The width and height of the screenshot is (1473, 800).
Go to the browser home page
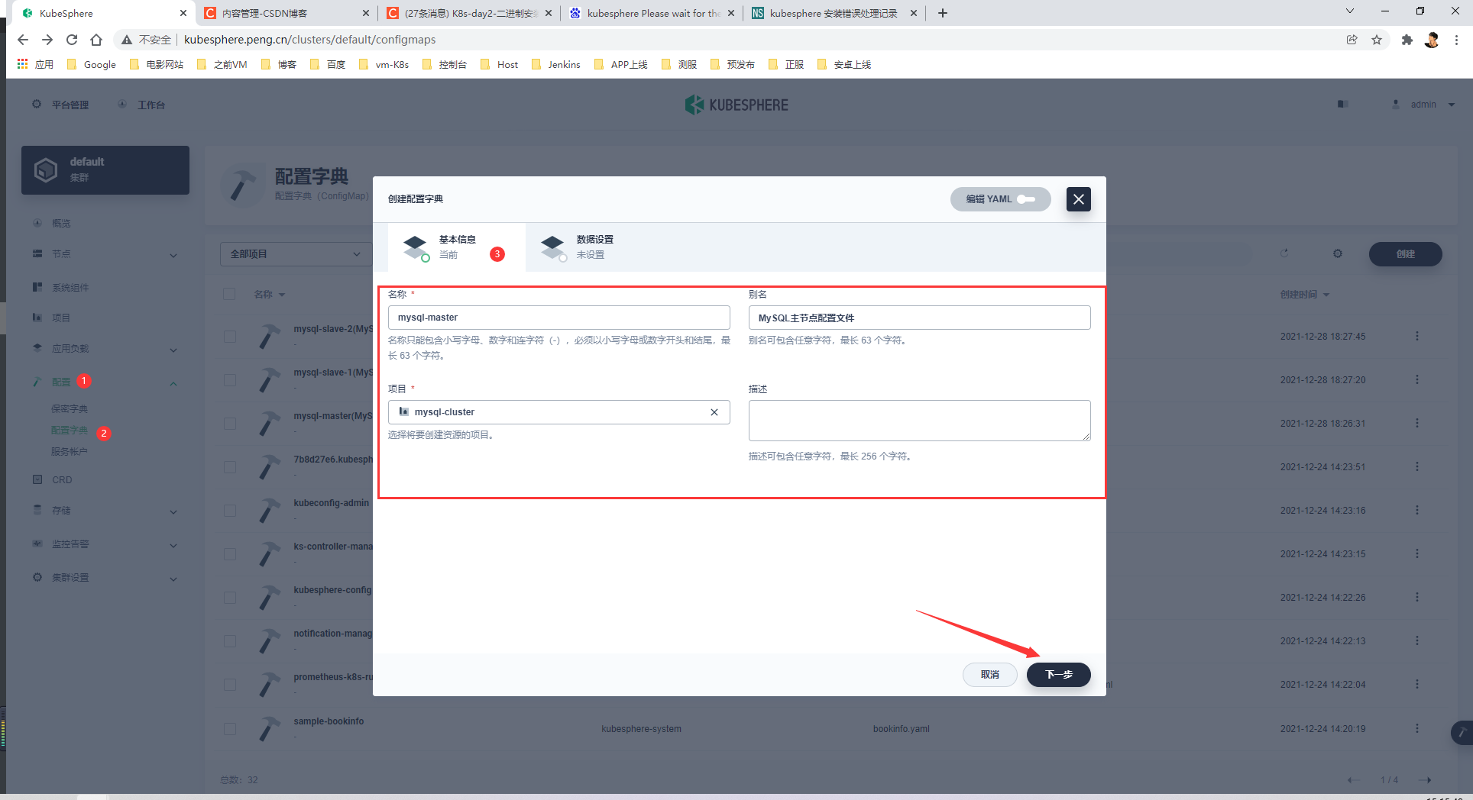tap(96, 40)
